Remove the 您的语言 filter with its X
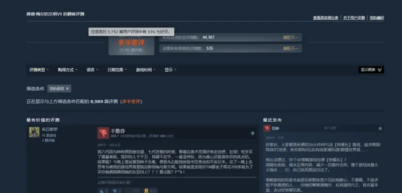Image resolution: width=402 pixels, height=193 pixels. click(x=67, y=89)
